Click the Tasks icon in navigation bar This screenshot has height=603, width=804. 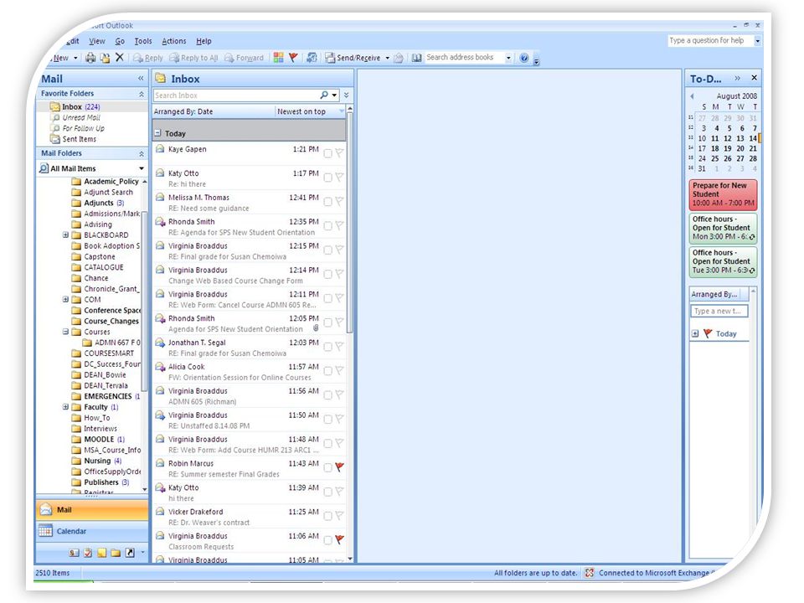[88, 553]
